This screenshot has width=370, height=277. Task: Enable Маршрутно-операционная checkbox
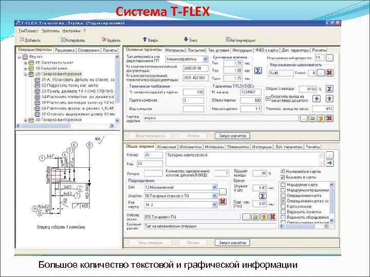283,190
